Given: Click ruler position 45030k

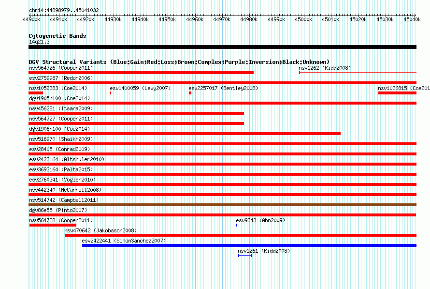Looking at the screenshot, I should pos(385,19).
